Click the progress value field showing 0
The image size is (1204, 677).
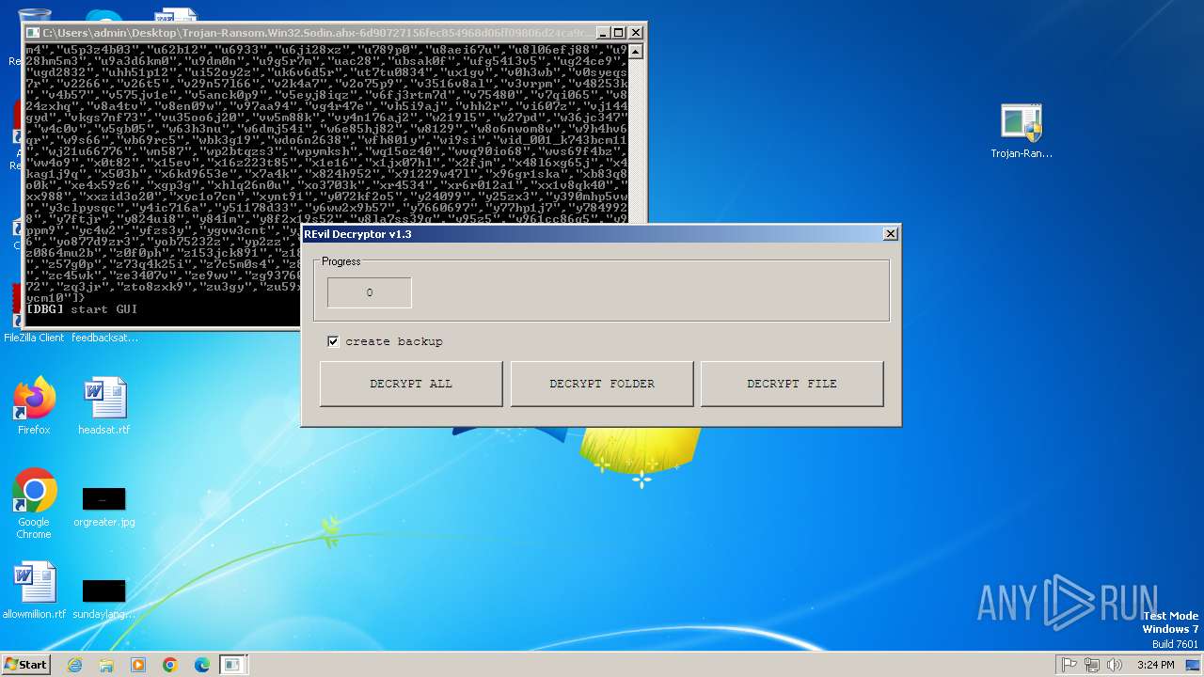click(x=370, y=292)
